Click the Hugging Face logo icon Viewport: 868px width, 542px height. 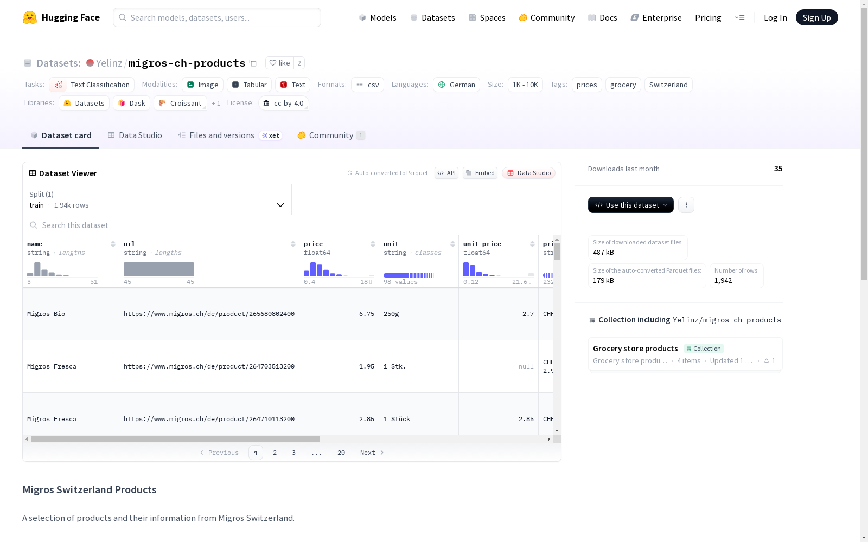pos(30,17)
